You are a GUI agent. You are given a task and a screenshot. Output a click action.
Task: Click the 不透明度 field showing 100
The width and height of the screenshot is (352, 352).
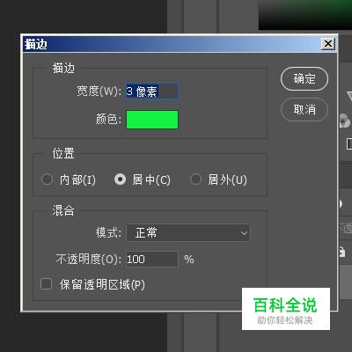coord(152,260)
